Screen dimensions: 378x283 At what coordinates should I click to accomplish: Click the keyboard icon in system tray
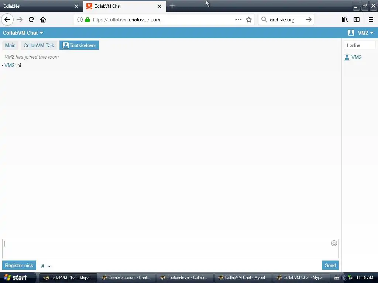[x=337, y=278]
